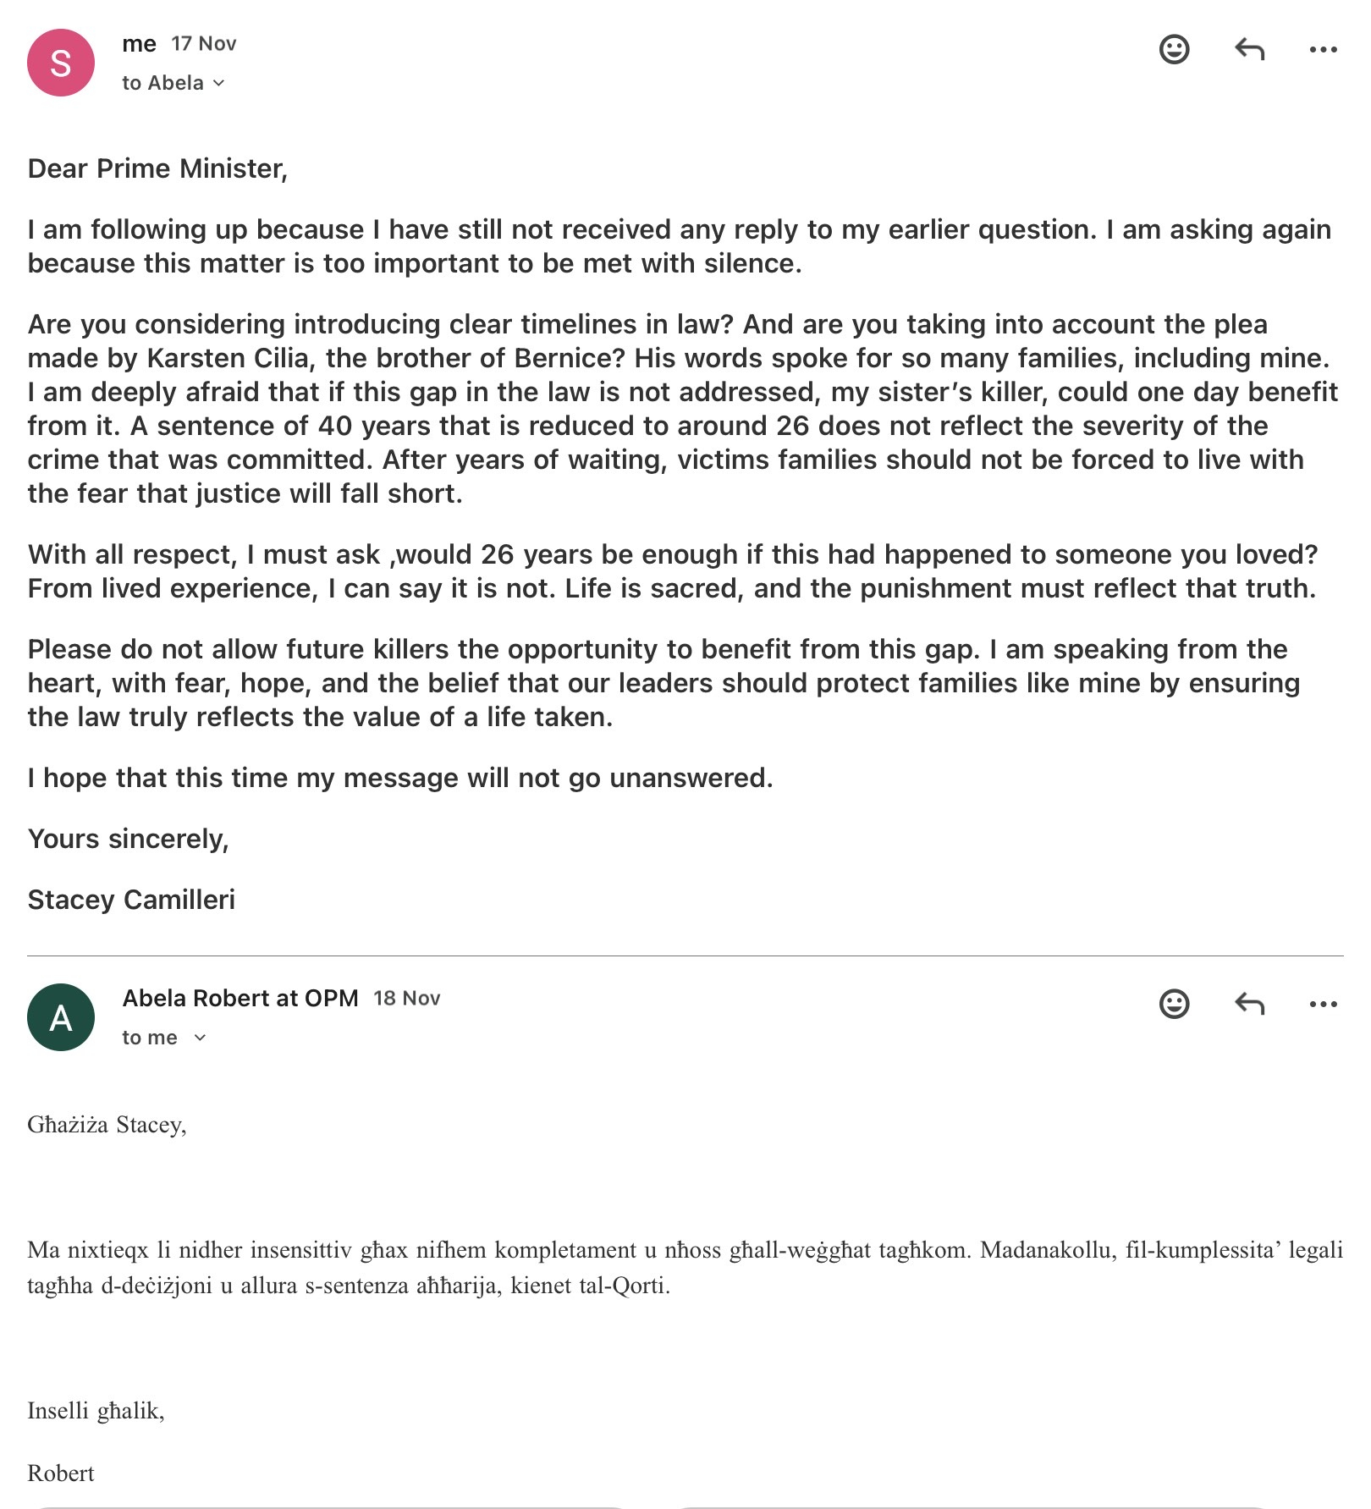The image size is (1371, 1509).
Task: Reply to Abela Robert's 18 Nov message
Action: pyautogui.click(x=1250, y=1005)
